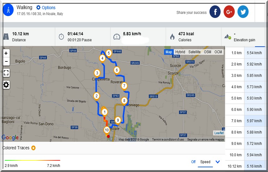
Task: Click the Colored Traces star badge
Action: pyautogui.click(x=33, y=148)
